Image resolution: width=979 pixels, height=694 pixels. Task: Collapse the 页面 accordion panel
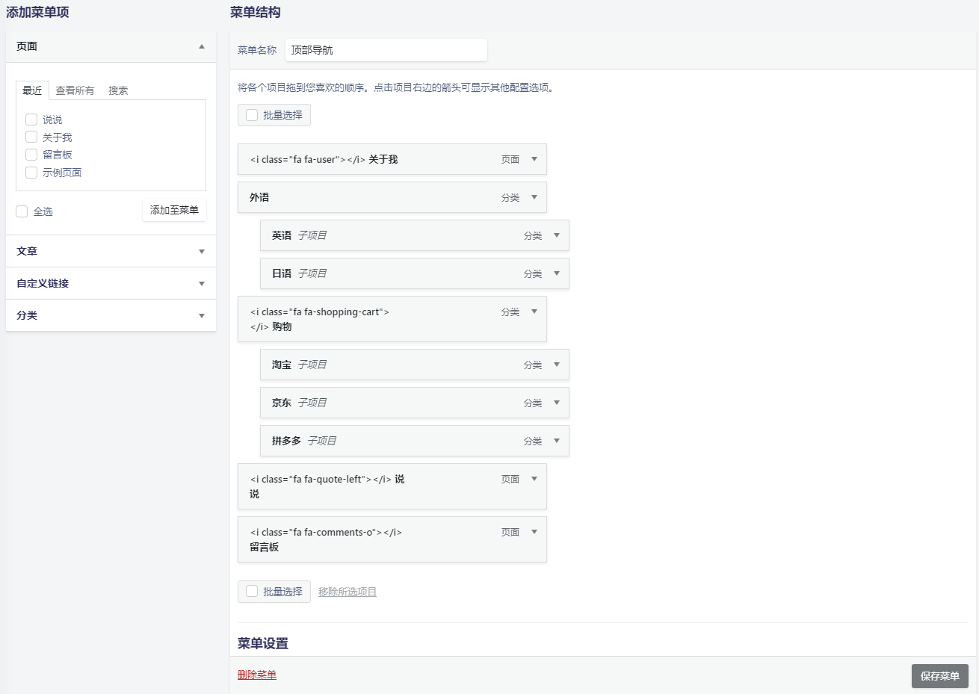click(x=201, y=46)
